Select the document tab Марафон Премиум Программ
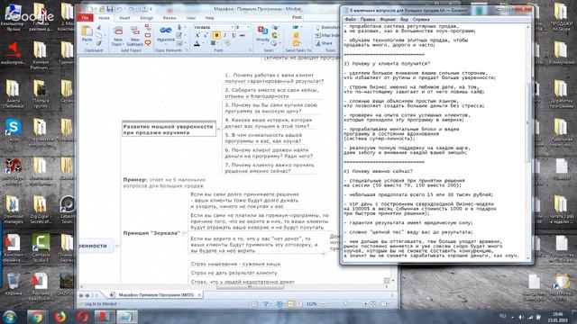The width and height of the screenshot is (577, 324). pyautogui.click(x=156, y=294)
